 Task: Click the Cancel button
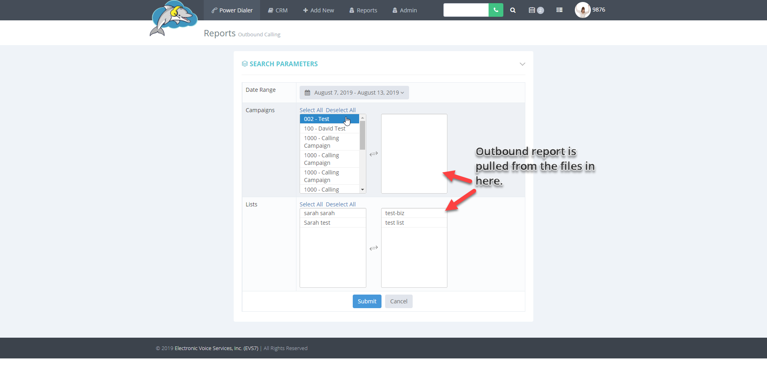tap(399, 301)
